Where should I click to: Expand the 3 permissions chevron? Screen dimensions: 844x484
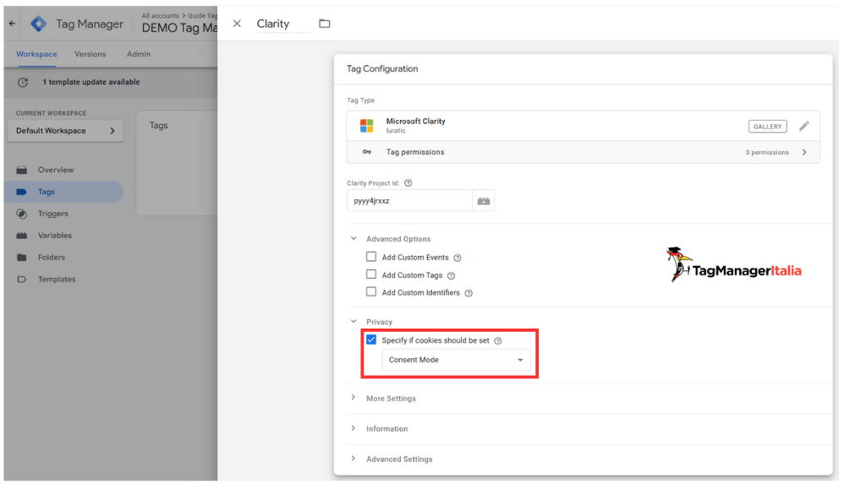pyautogui.click(x=804, y=152)
